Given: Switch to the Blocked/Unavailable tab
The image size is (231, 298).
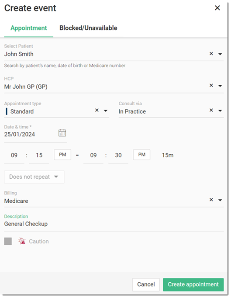Looking at the screenshot, I should click(x=88, y=28).
